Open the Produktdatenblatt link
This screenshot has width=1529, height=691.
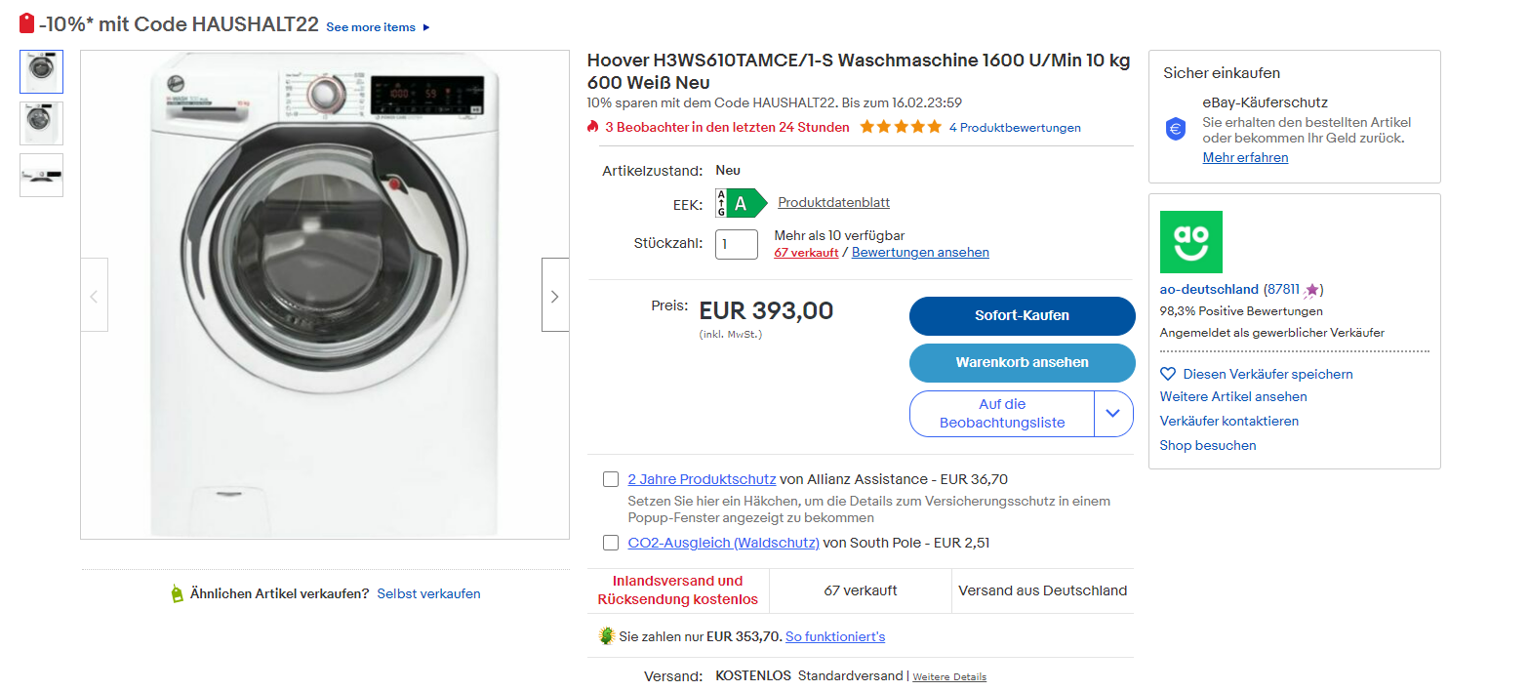pos(833,203)
